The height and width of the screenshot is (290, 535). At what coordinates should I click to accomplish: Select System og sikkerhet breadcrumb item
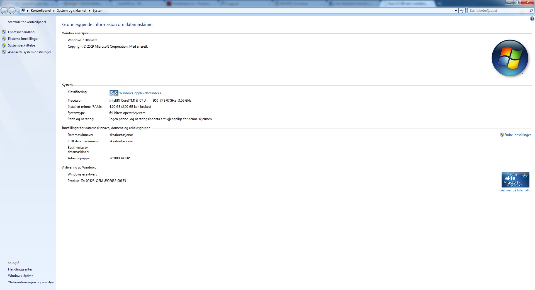coord(72,11)
